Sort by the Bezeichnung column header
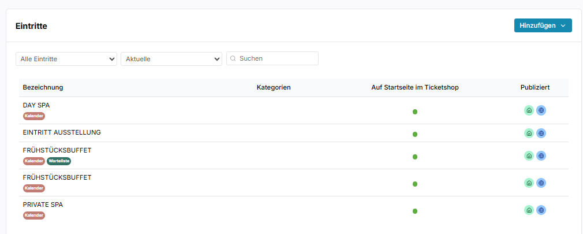The height and width of the screenshot is (234, 583). pyautogui.click(x=43, y=87)
